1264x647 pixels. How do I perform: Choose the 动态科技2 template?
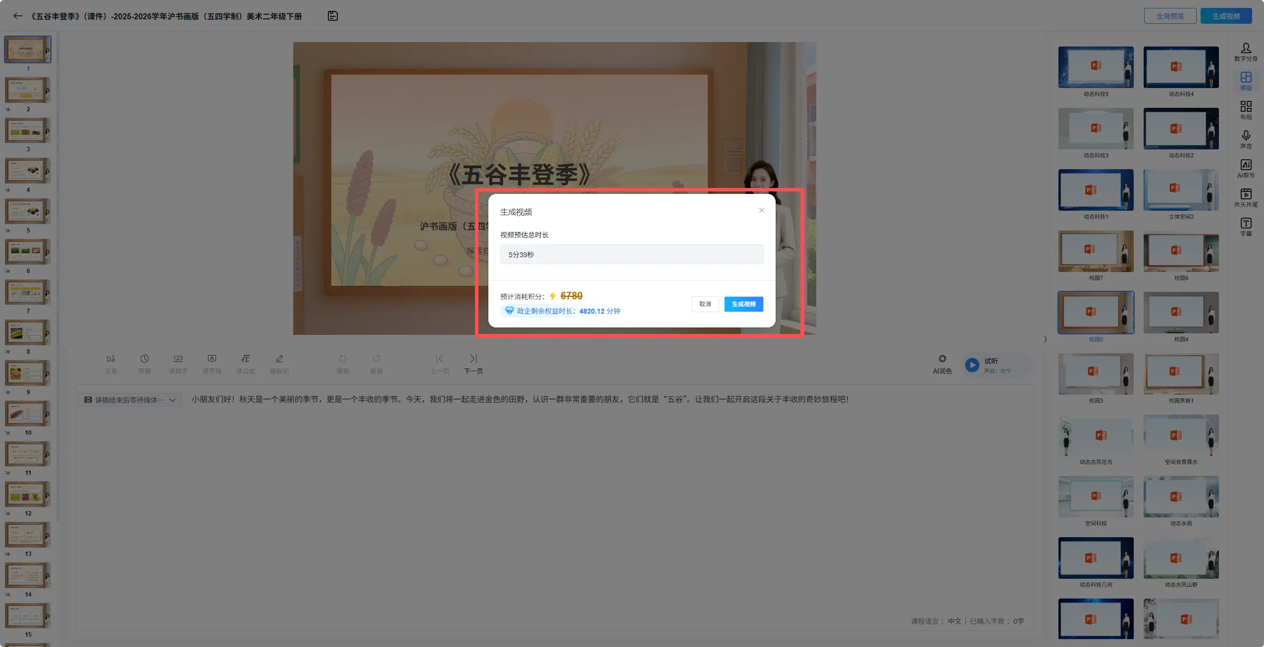coord(1181,129)
